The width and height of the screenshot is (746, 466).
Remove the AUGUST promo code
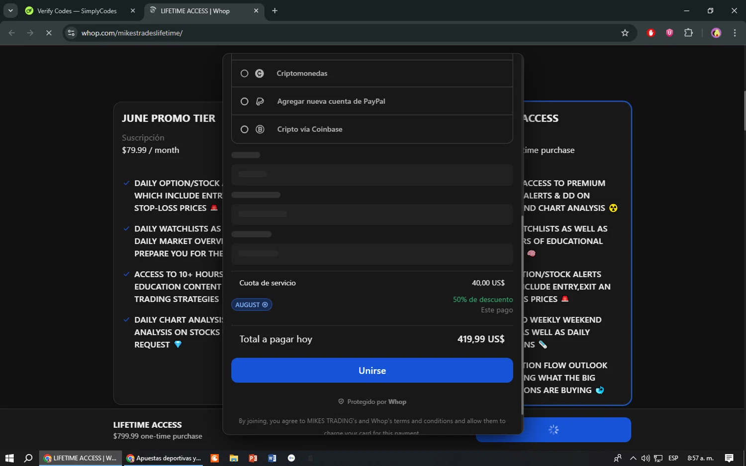[x=265, y=305]
